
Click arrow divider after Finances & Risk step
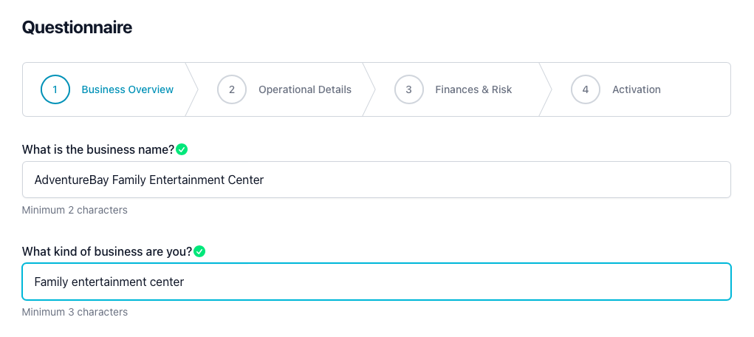(546, 89)
